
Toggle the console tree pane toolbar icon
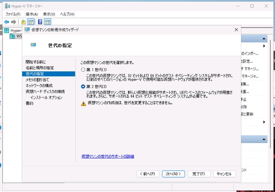31,22
